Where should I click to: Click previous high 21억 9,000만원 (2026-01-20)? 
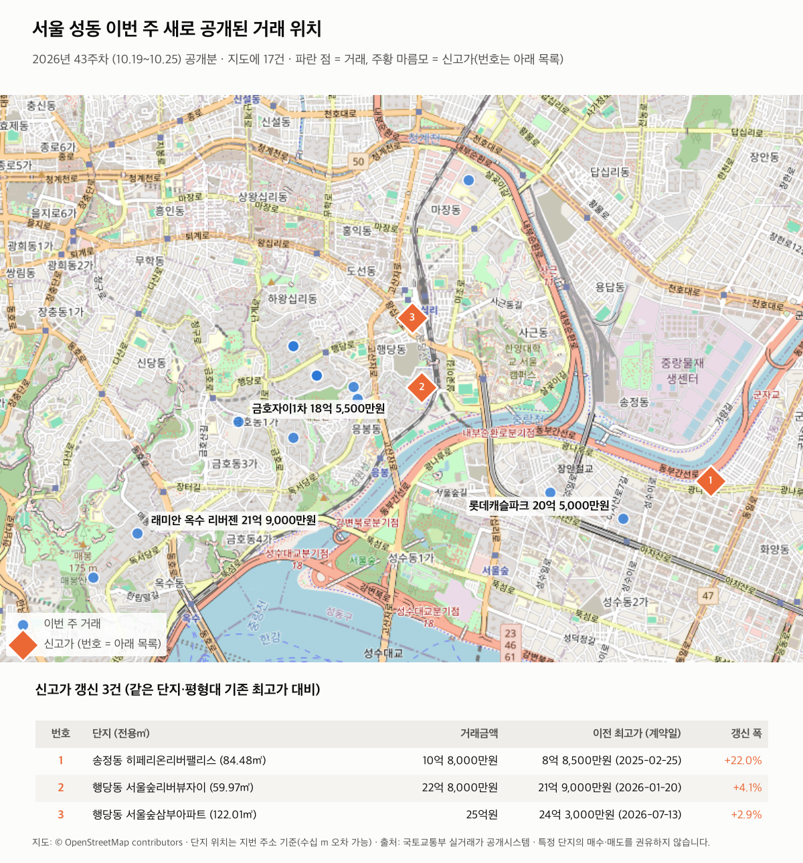610,787
